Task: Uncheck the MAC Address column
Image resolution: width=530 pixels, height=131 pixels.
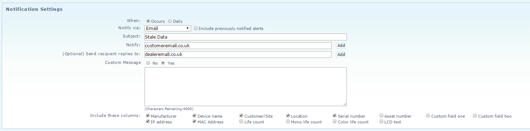Action: tap(195, 122)
